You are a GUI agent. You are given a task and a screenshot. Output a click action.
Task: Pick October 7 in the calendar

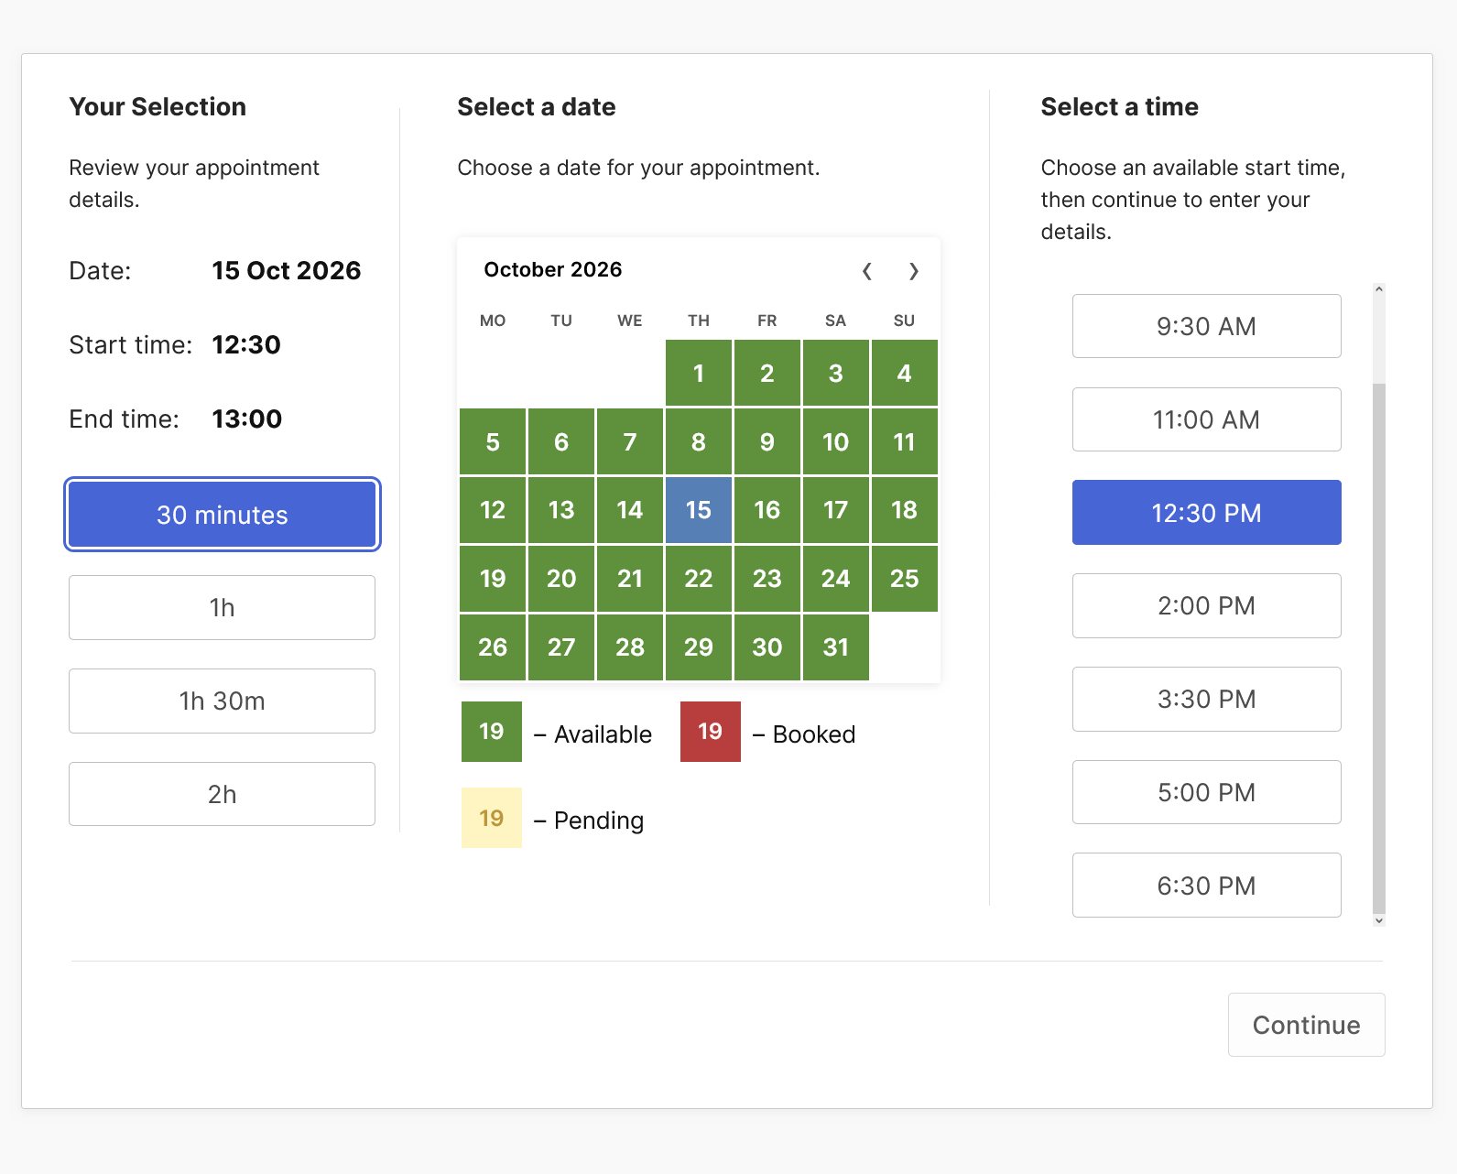pos(630,441)
